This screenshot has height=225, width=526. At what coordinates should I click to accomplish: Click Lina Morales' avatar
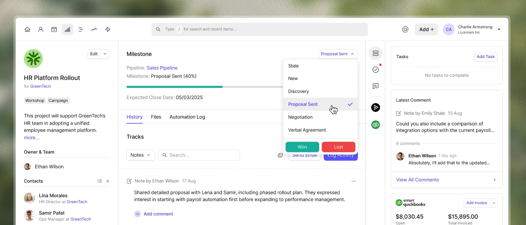point(29,198)
